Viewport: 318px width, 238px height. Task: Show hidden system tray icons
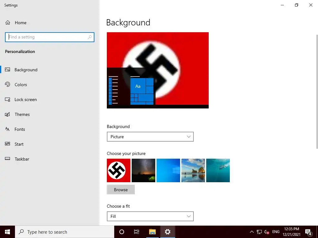point(252,232)
